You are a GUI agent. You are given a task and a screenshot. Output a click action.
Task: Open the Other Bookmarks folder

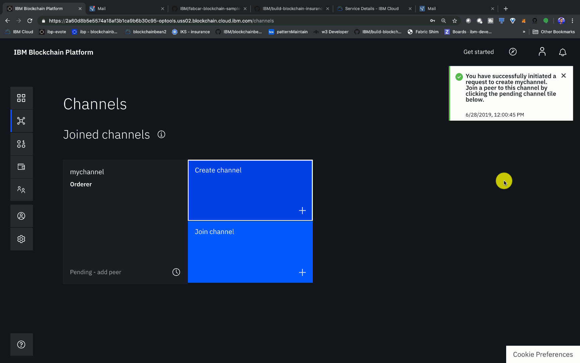(553, 32)
